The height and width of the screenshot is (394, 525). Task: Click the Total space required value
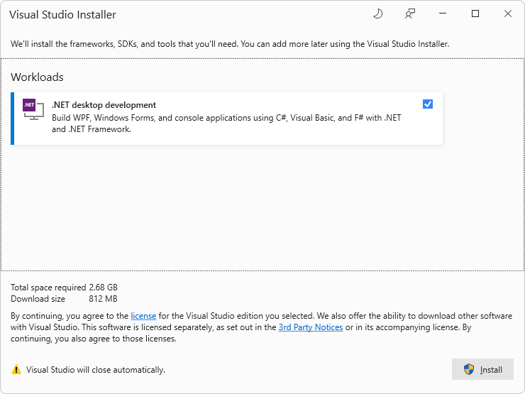[x=103, y=288]
